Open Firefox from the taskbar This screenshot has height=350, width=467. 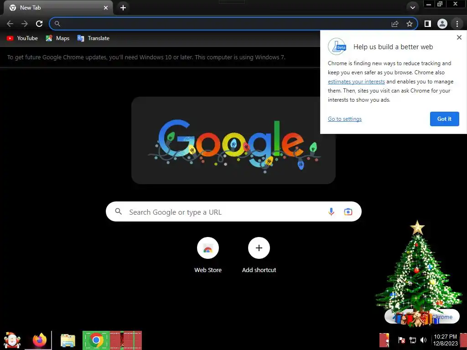click(39, 340)
